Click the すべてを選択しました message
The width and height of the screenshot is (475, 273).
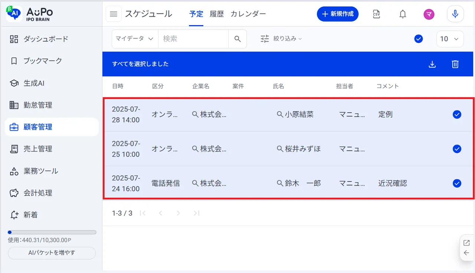[x=140, y=64]
